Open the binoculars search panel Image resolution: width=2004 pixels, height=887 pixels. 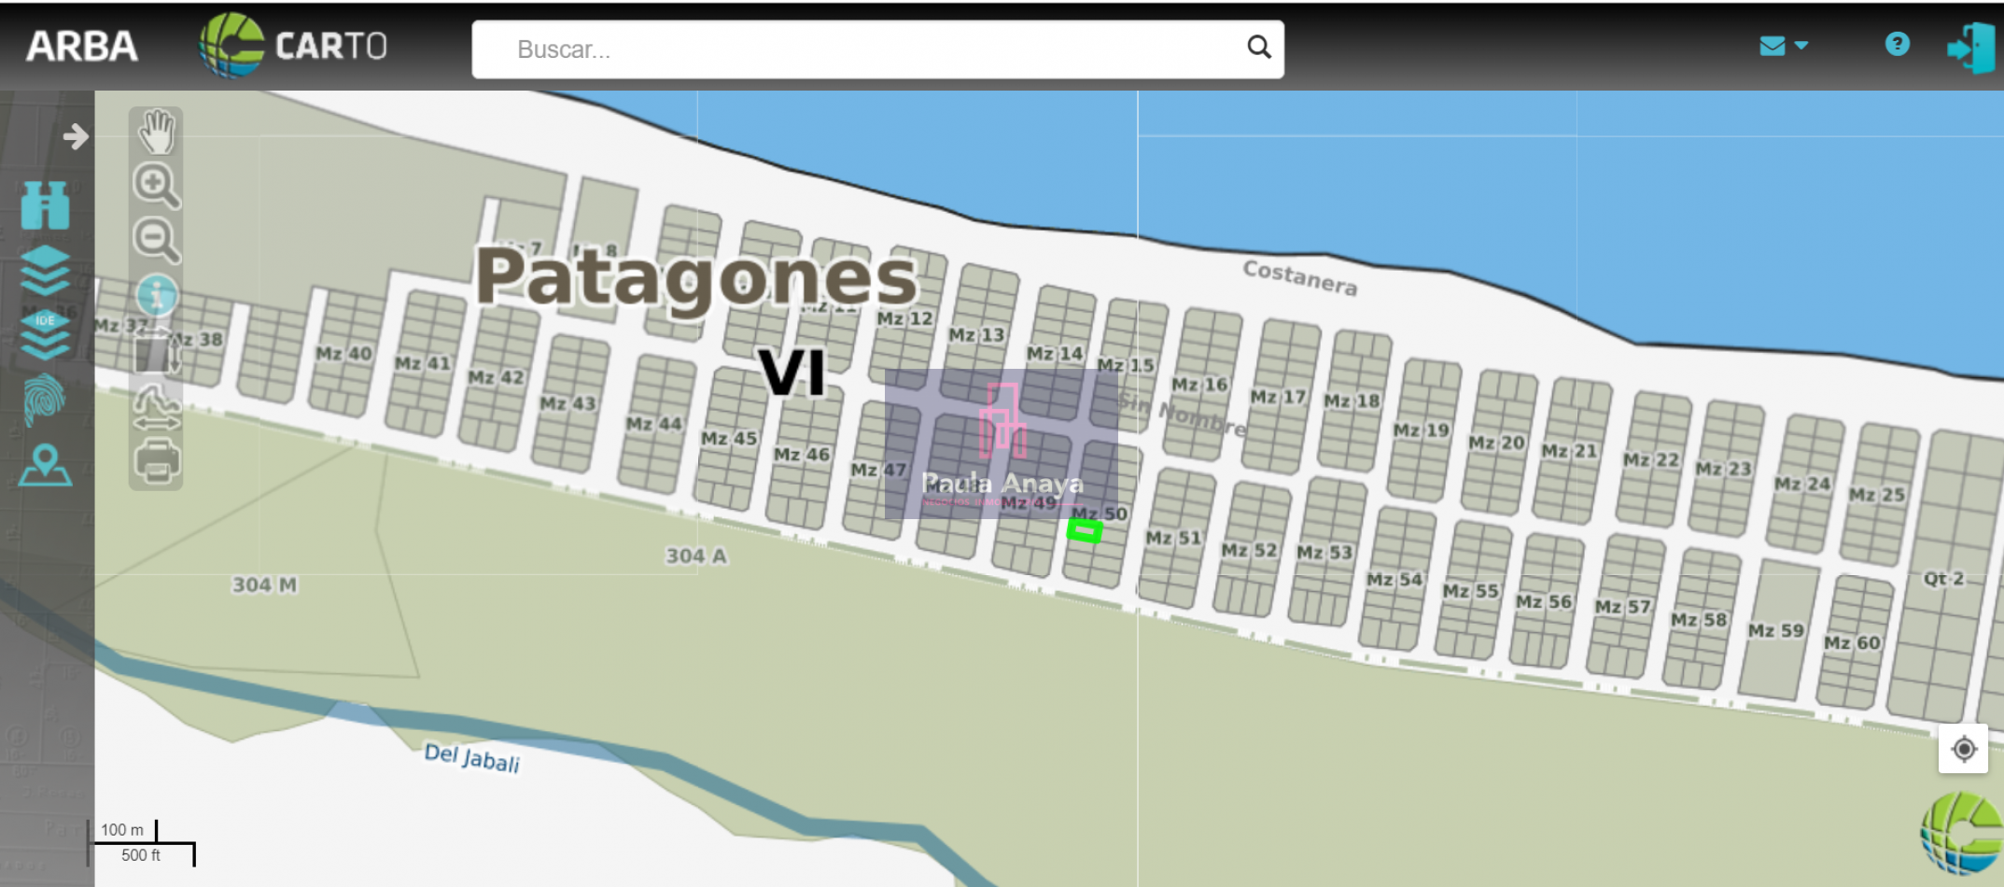(45, 205)
